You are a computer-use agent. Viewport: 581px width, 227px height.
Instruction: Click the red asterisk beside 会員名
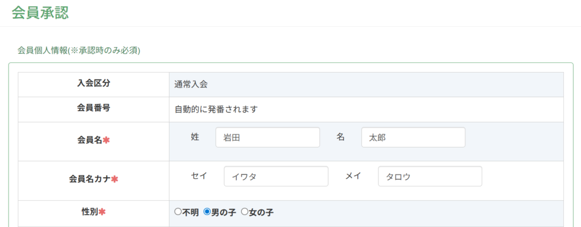pyautogui.click(x=106, y=140)
